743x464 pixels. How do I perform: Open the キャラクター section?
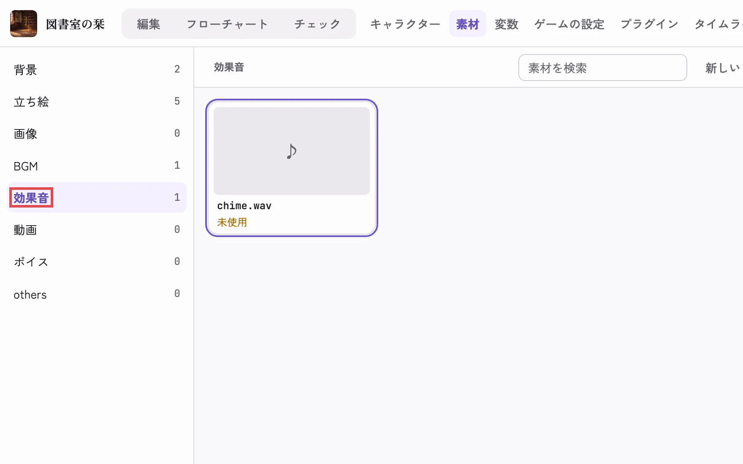tap(405, 24)
